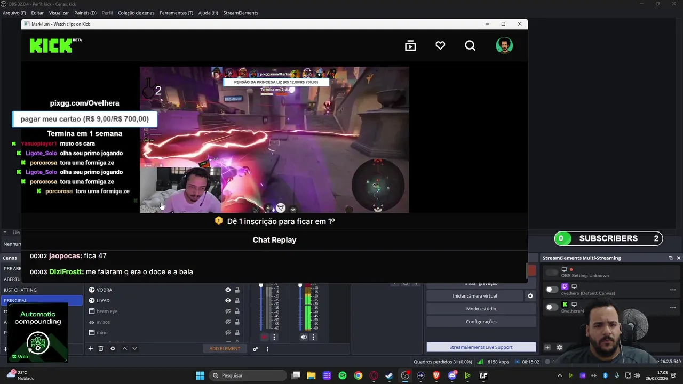683x384 pixels.
Task: Add a new source with plus icon
Action: click(91, 349)
